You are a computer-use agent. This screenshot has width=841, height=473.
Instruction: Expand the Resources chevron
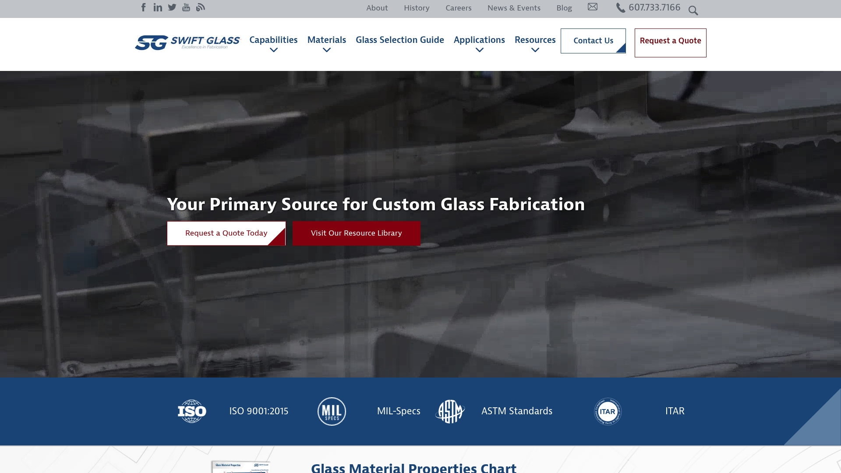click(x=535, y=50)
